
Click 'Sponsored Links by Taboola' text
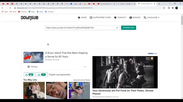tap(81, 80)
